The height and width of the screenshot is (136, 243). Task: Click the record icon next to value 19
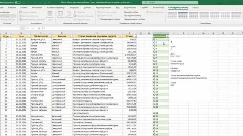pos(154,95)
